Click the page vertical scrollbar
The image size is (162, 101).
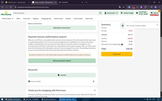[161, 64]
